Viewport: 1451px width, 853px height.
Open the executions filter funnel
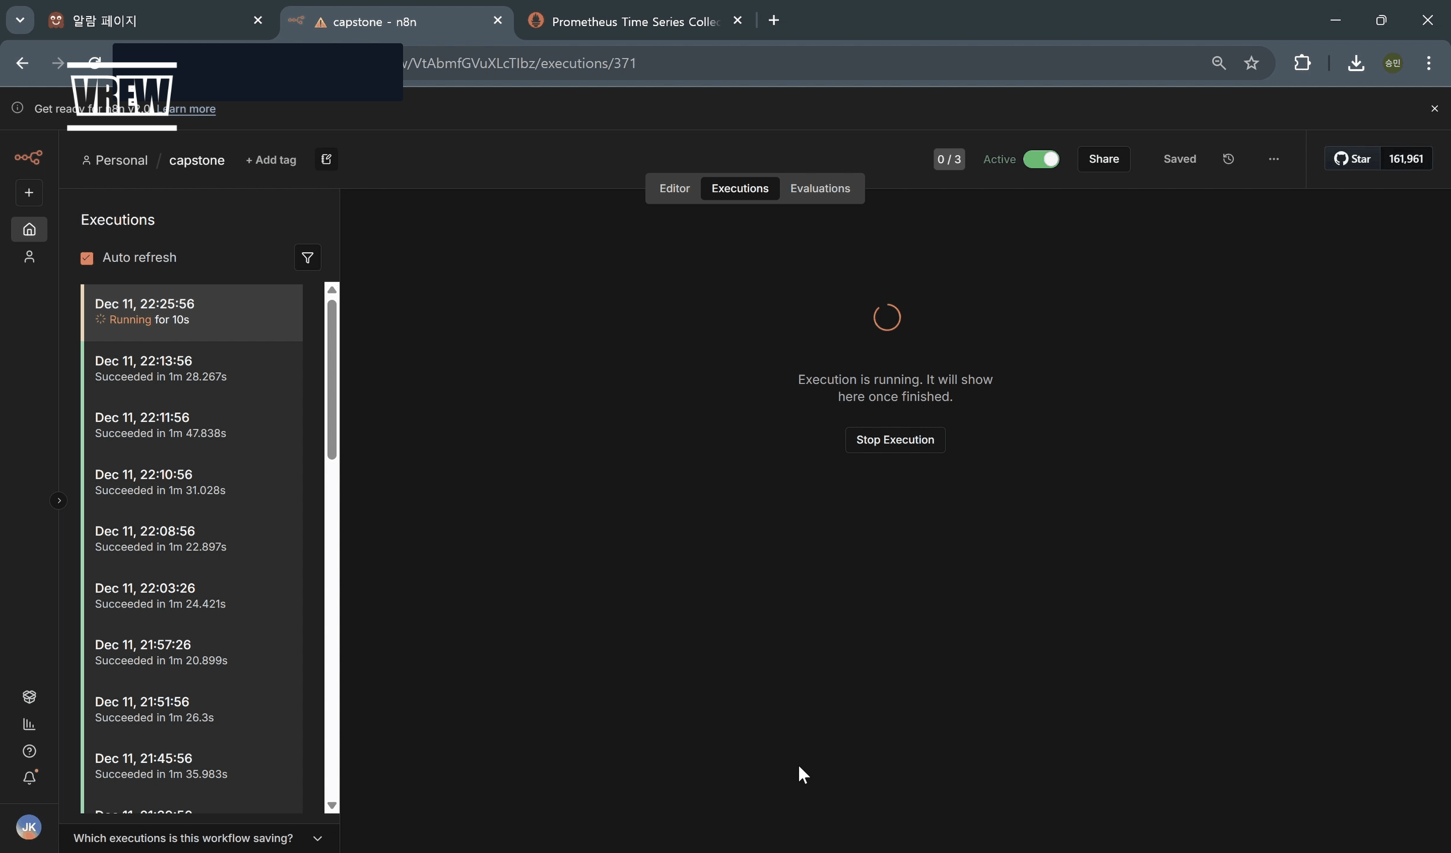[x=307, y=258]
